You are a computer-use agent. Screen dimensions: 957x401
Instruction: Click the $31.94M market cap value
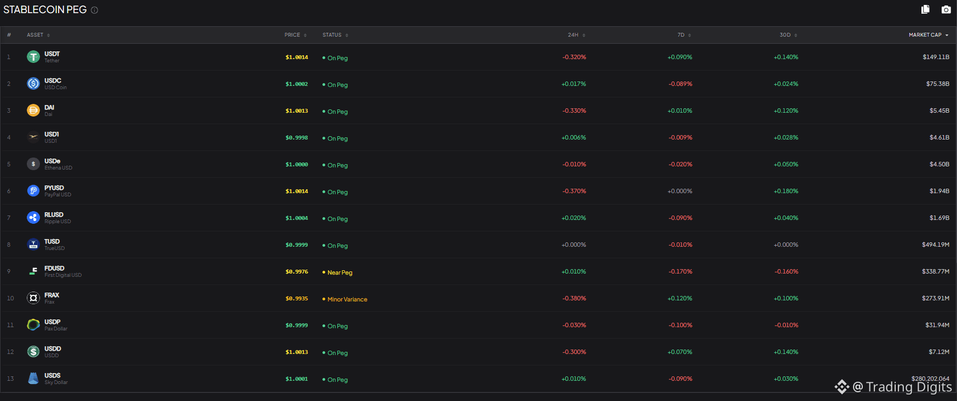coord(937,325)
